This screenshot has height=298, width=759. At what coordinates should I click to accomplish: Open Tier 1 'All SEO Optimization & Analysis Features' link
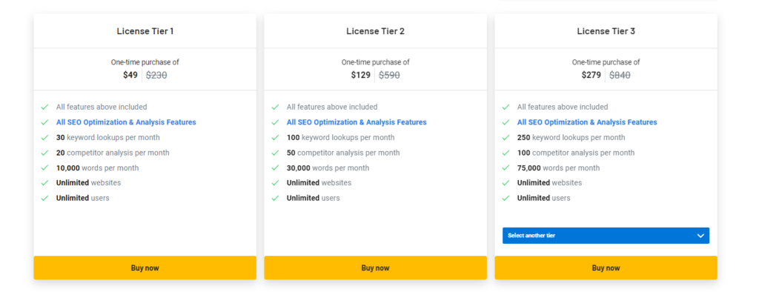pos(126,122)
